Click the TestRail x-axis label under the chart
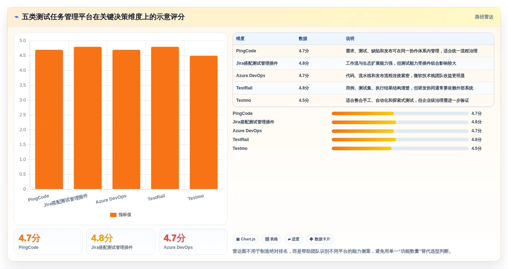 coord(156,198)
